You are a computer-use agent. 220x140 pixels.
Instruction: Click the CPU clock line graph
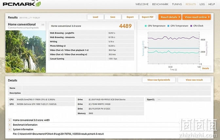(x=174, y=38)
